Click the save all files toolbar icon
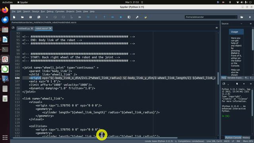 coord(39,17)
